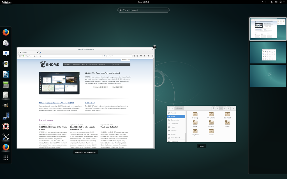Click the search field in the gnome.org navbar

point(121,65)
